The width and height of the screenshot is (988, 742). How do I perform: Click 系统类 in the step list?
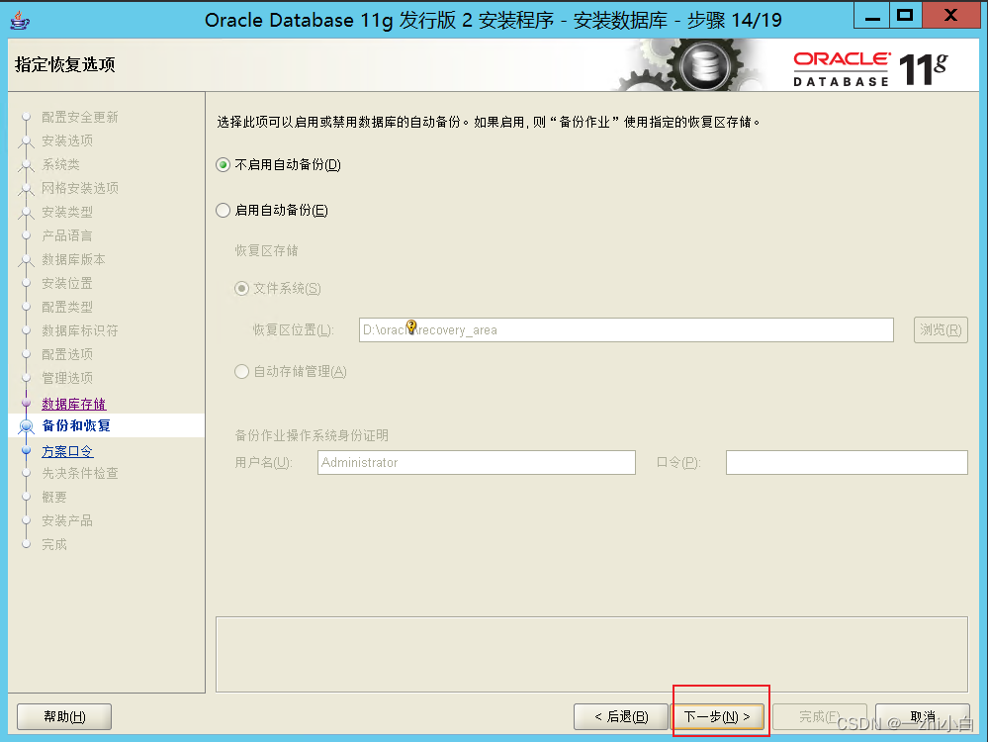tap(61, 164)
